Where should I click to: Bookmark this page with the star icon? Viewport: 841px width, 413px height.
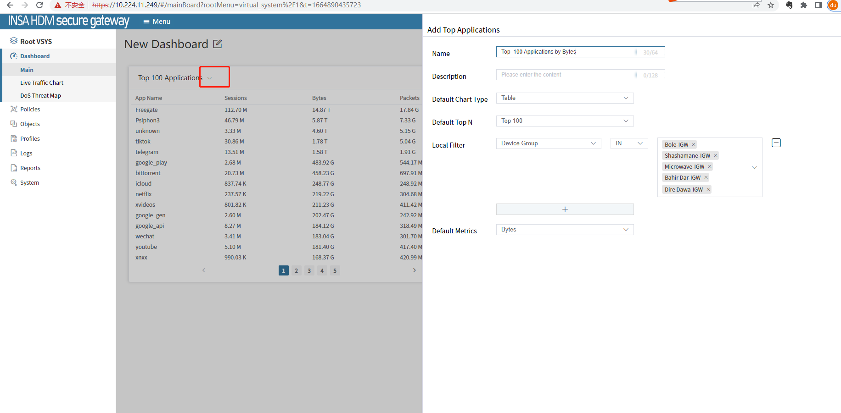(x=771, y=5)
